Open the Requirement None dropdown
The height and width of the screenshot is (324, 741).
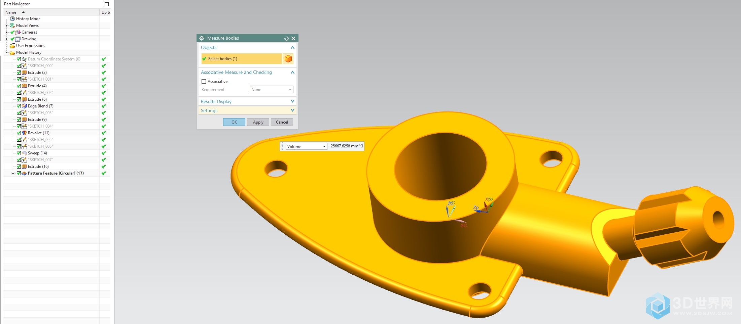pyautogui.click(x=271, y=90)
